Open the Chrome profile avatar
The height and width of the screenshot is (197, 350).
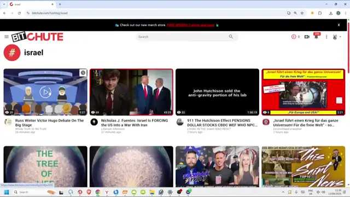[339, 13]
